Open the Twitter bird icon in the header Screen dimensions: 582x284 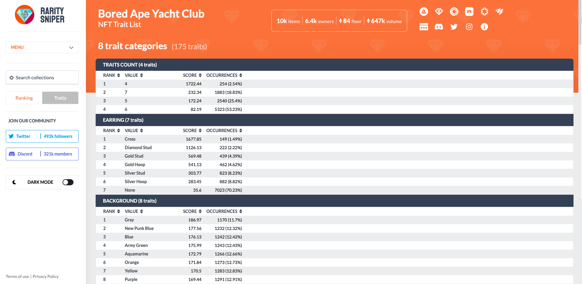pos(454,27)
